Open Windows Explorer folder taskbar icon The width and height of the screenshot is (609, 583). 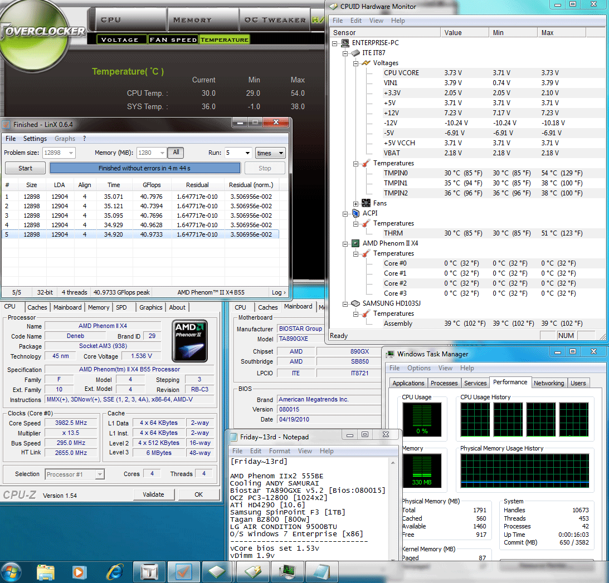(46, 572)
